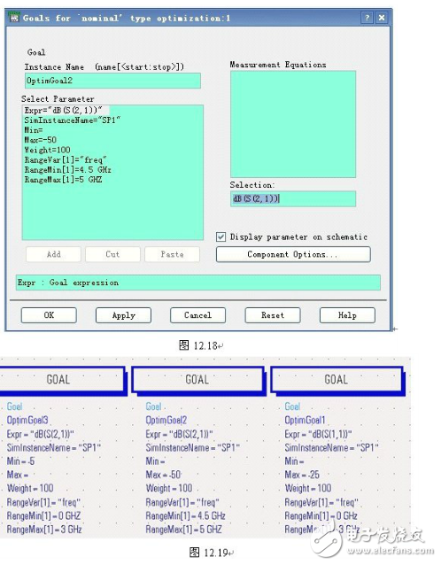Select the OptimGoal2 GOAL component symbol
Viewport: 441px width, 565px height.
[x=197, y=380]
